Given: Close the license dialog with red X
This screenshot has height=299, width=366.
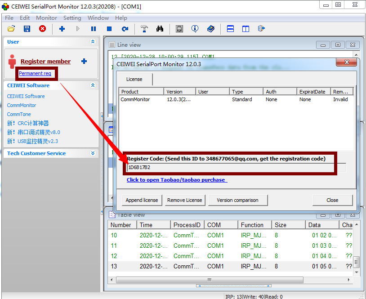Looking at the screenshot, I should [x=346, y=62].
